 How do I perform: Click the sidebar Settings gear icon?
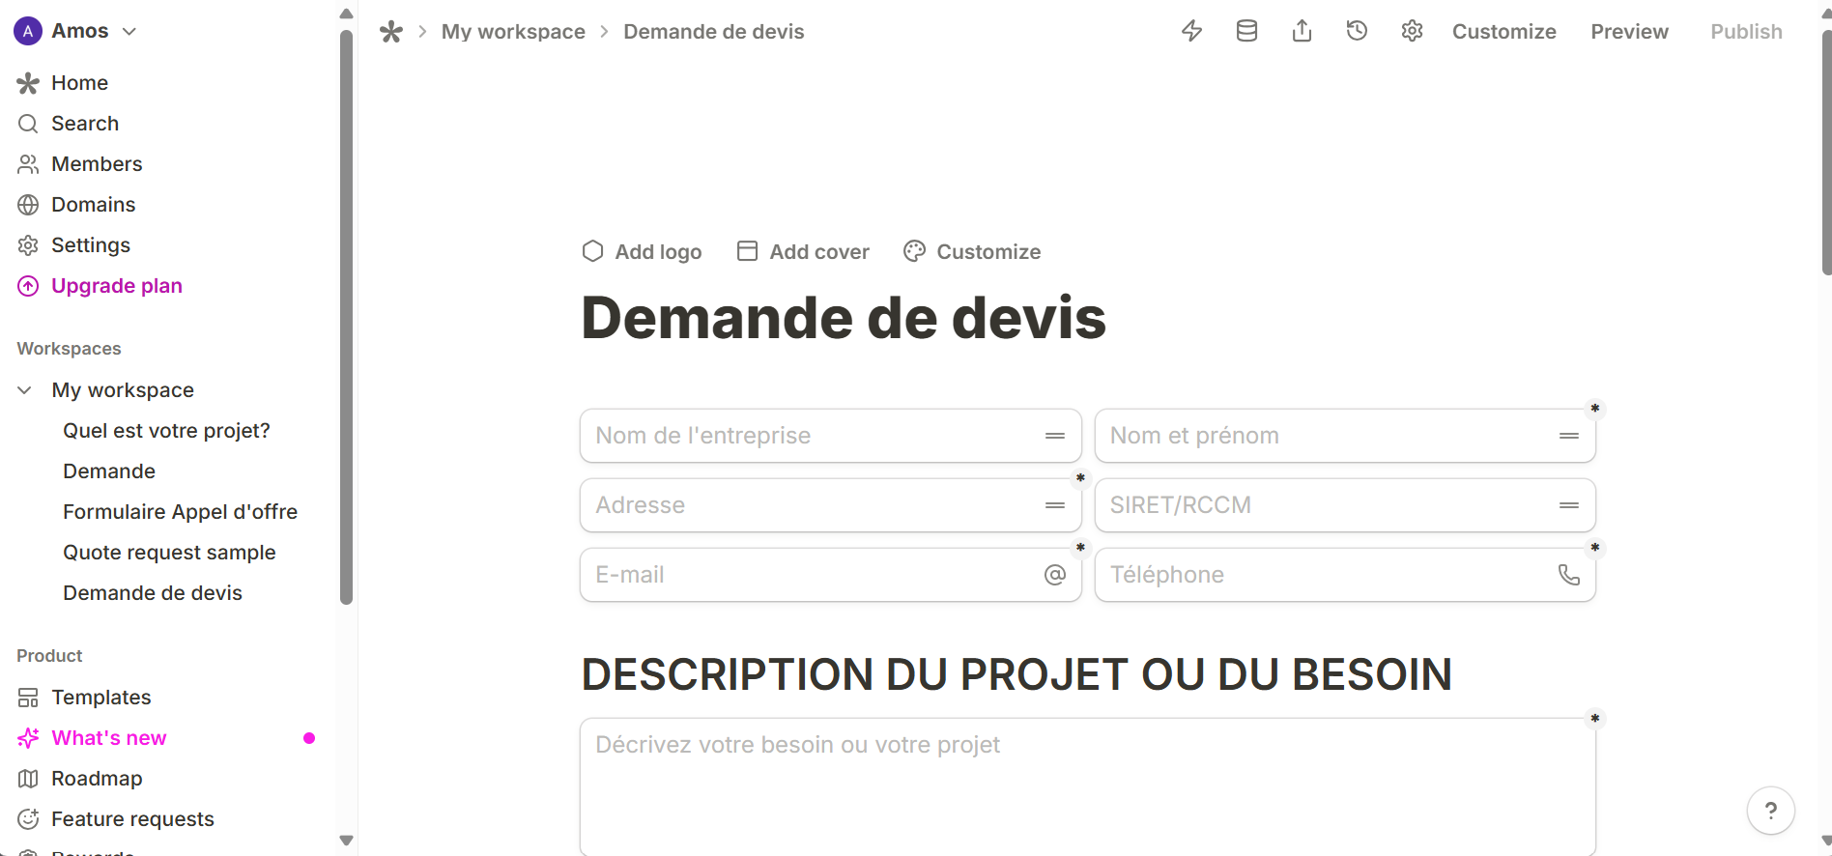(x=28, y=245)
